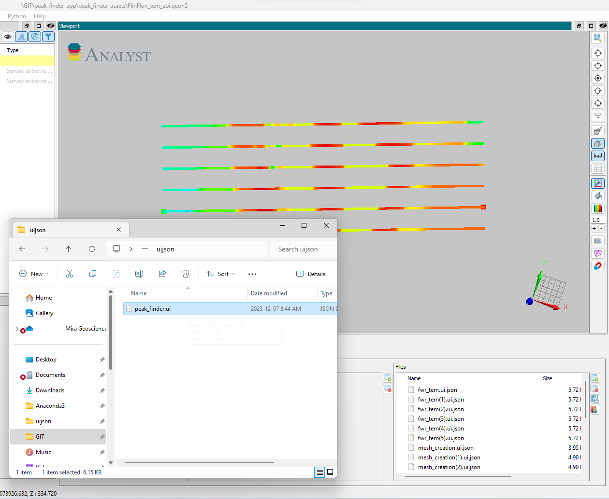Click the camera snapshot icon in viewport toolbar

598,241
